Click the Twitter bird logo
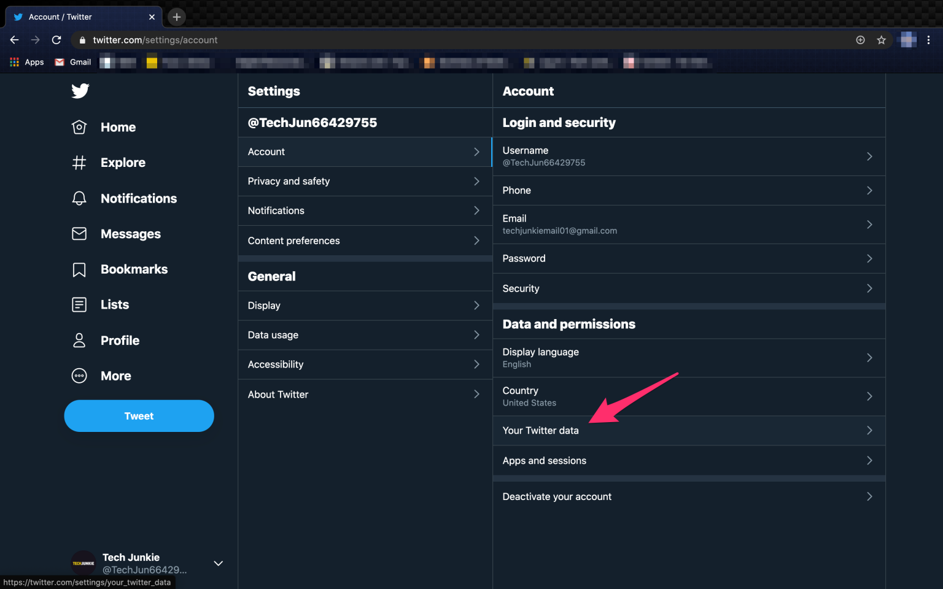Image resolution: width=943 pixels, height=589 pixels. pyautogui.click(x=80, y=91)
